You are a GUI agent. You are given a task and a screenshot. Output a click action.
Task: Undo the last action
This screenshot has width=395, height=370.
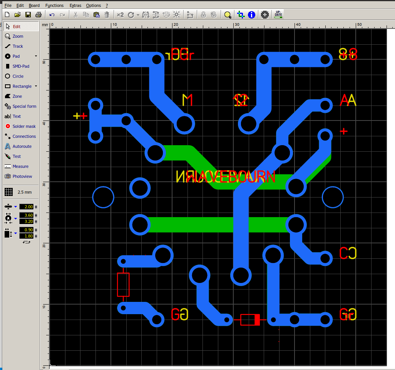(52, 15)
